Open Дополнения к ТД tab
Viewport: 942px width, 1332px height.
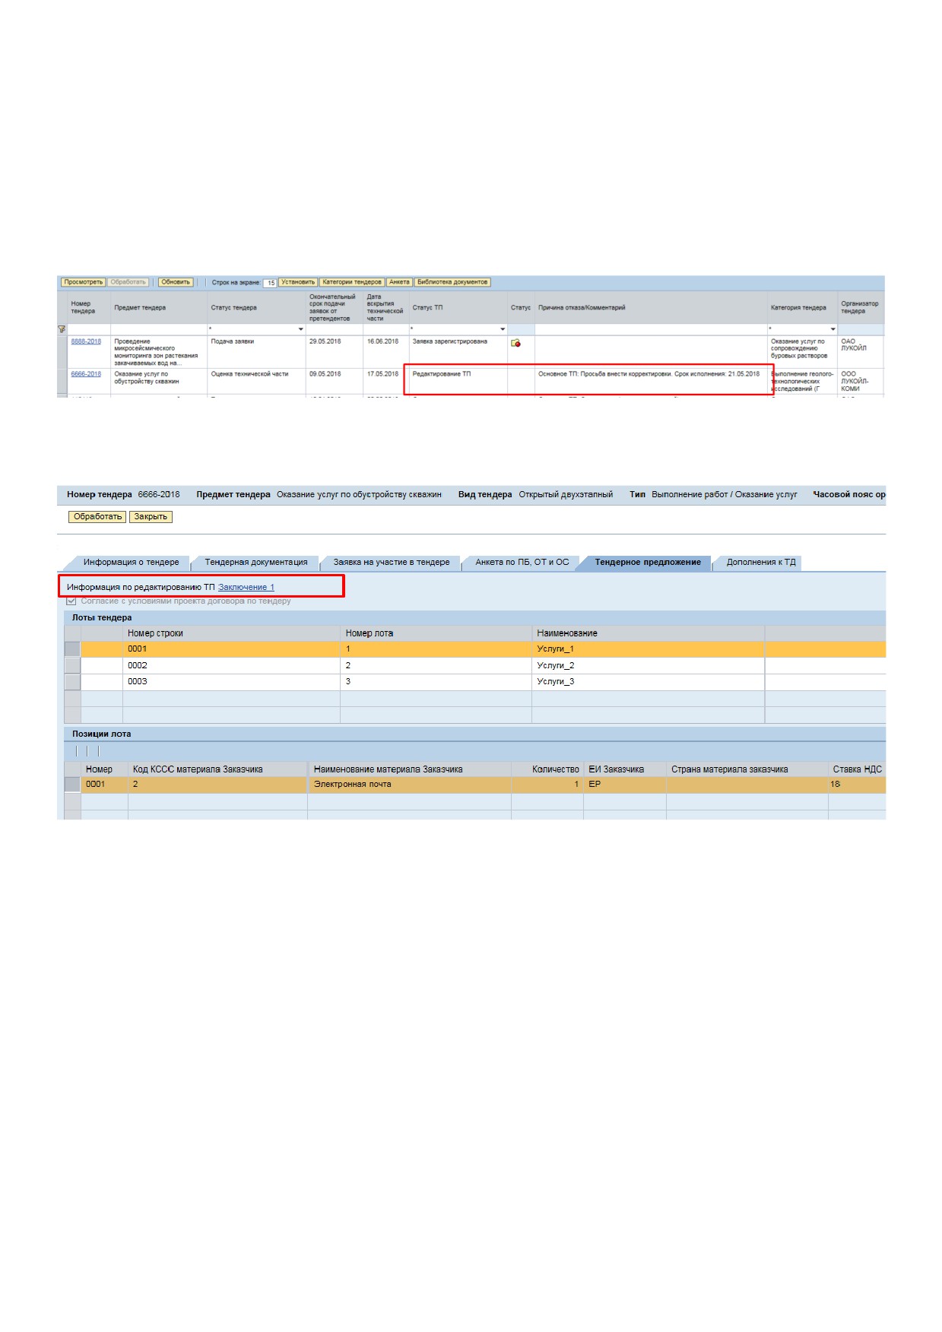pos(761,563)
